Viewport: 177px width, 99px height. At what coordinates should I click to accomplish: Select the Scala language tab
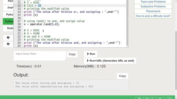tap(8, 28)
